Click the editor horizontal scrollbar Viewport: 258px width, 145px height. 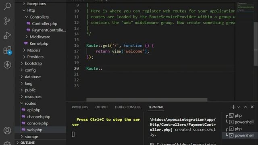click(147, 99)
